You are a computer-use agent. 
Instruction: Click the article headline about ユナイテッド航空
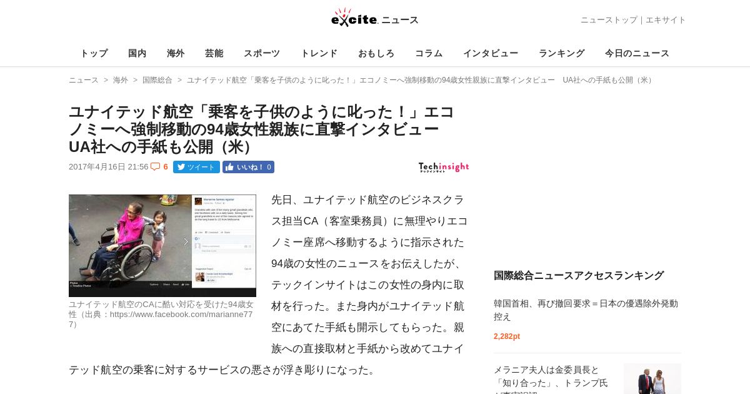click(x=261, y=129)
